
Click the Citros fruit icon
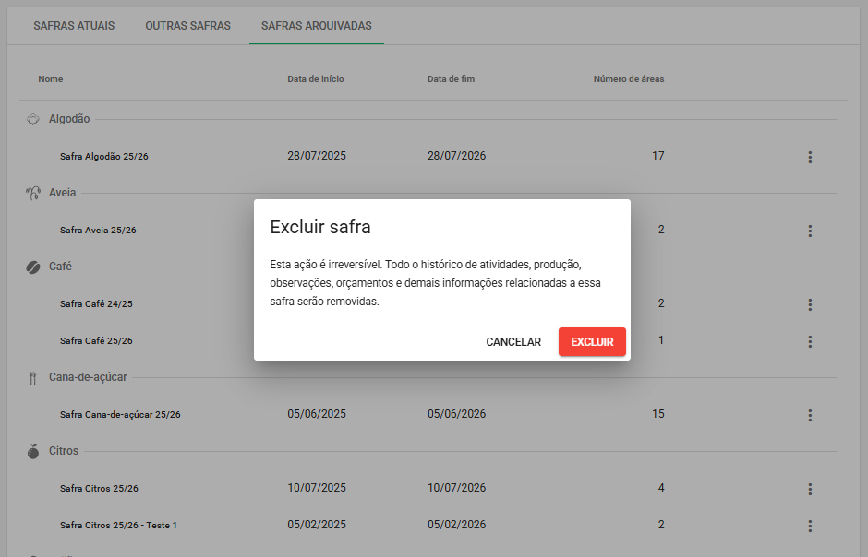[x=33, y=451]
